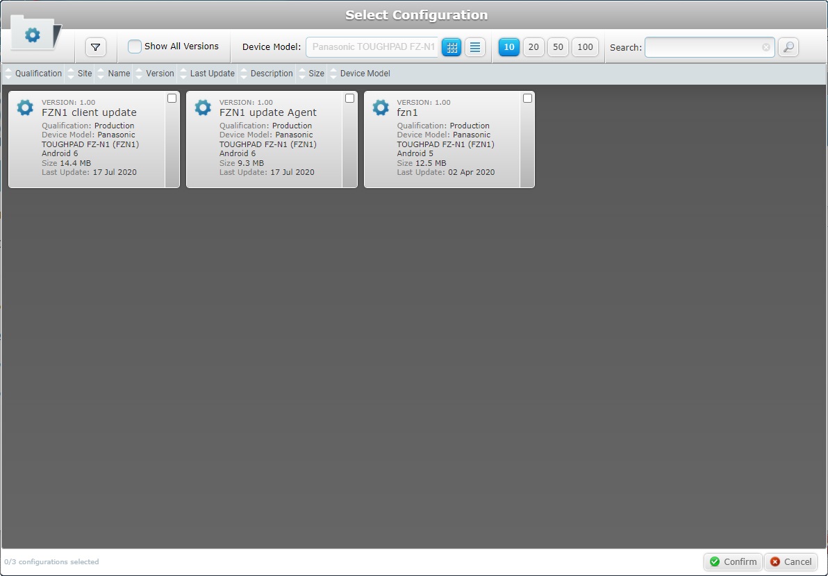This screenshot has height=576, width=828.
Task: Cancel the Select Configuration dialog
Action: pyautogui.click(x=790, y=562)
